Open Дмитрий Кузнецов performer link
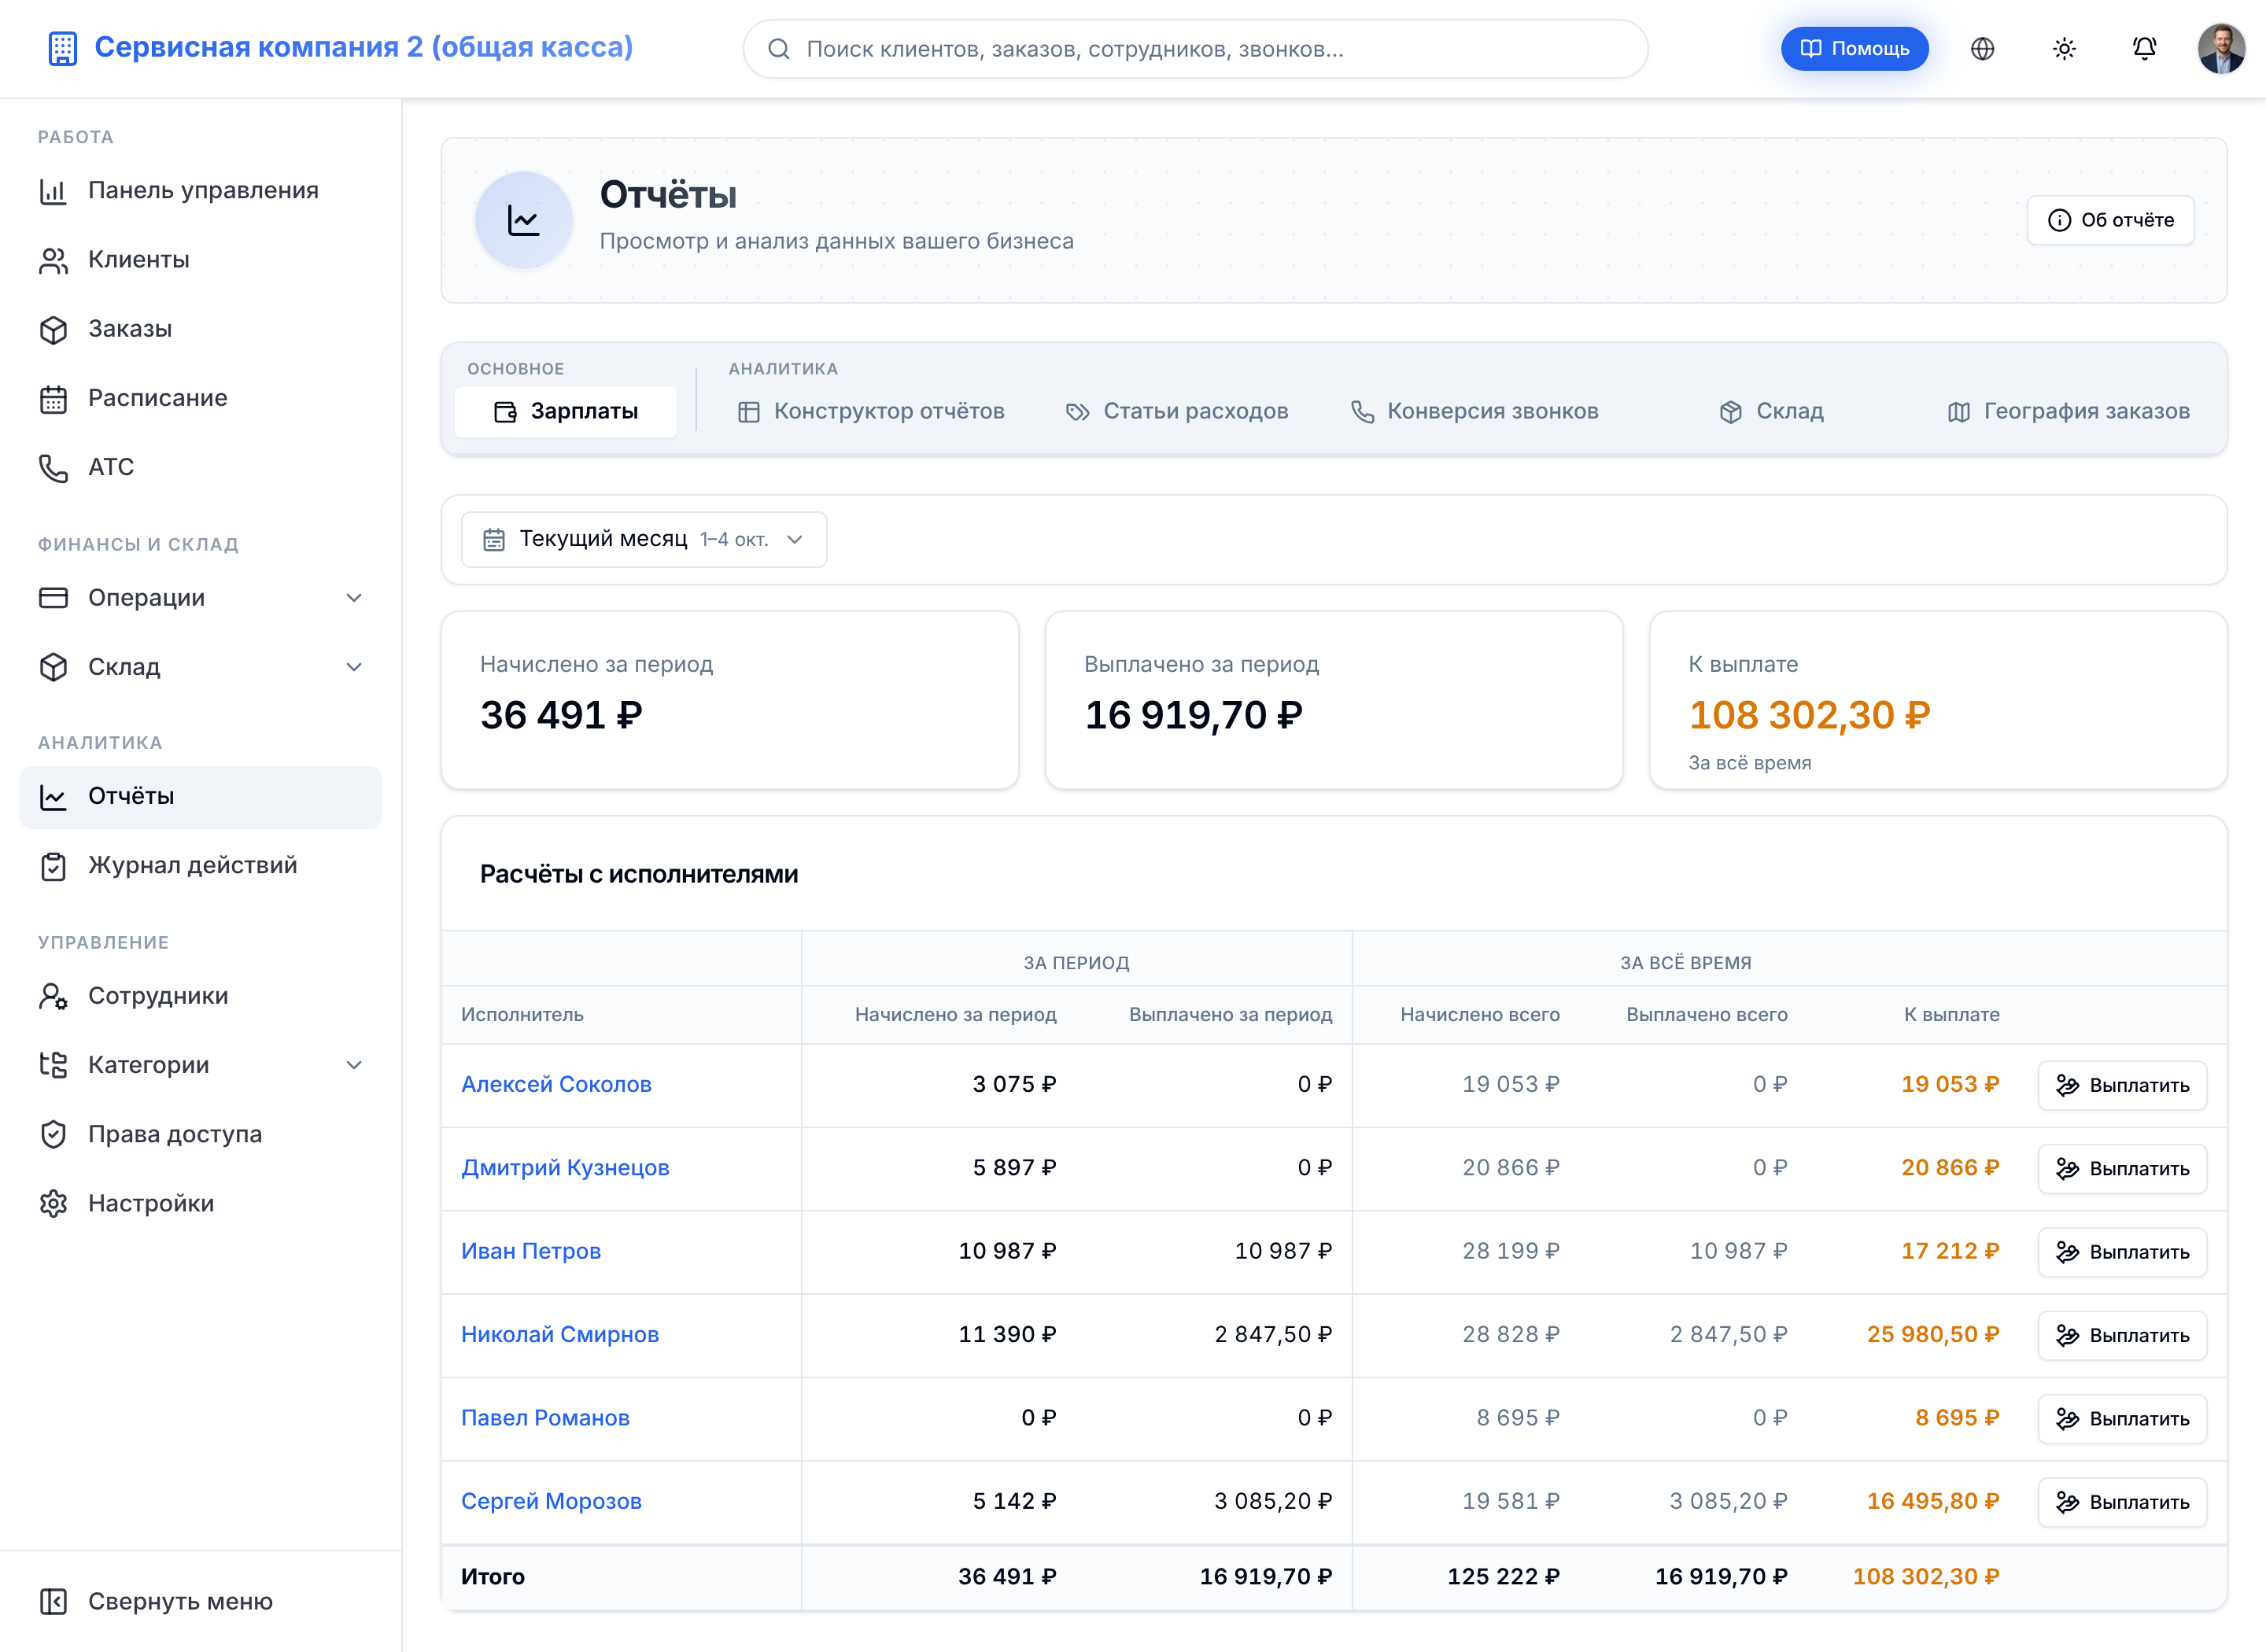 tap(565, 1168)
